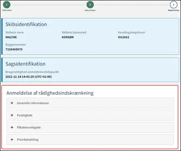This screenshot has height=151, width=181.
Task: Click the home port value KORSØR
Action: coord(68,37)
